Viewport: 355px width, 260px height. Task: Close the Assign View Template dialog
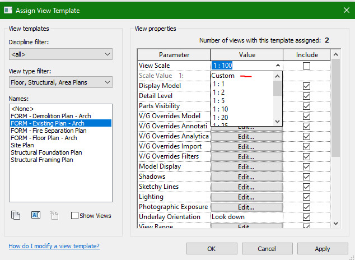(347, 10)
